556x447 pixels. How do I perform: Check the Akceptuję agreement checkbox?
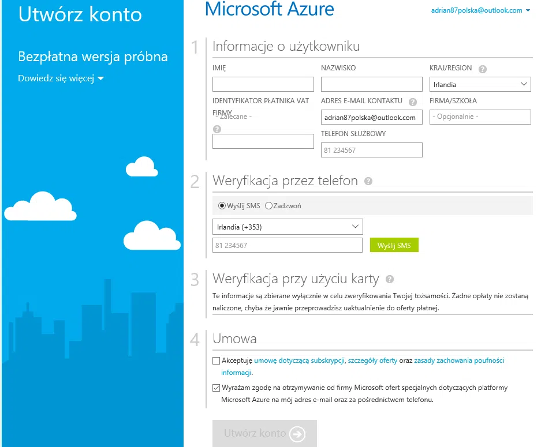(x=217, y=361)
